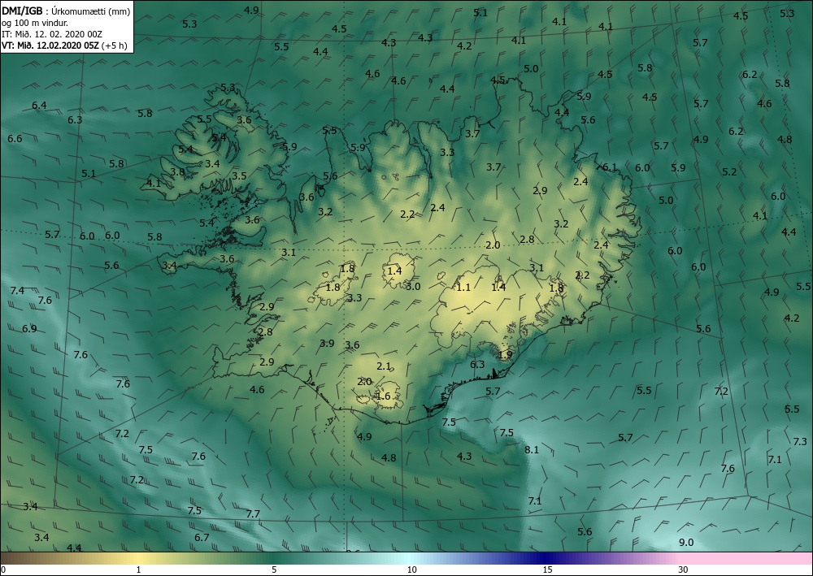Screen dimensions: 813x576
Task: Click the 7.4 value on the map
Action: point(17,291)
